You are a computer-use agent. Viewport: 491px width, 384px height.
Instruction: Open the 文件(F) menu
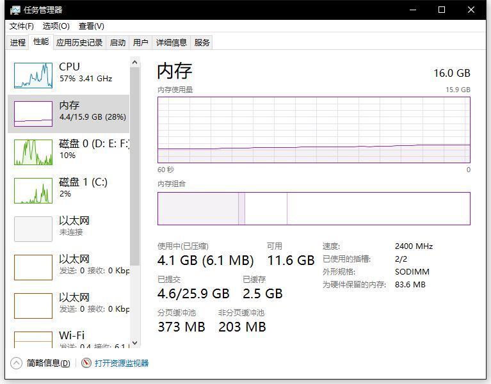(x=21, y=26)
